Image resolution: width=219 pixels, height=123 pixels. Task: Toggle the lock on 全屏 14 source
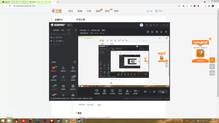54,41
